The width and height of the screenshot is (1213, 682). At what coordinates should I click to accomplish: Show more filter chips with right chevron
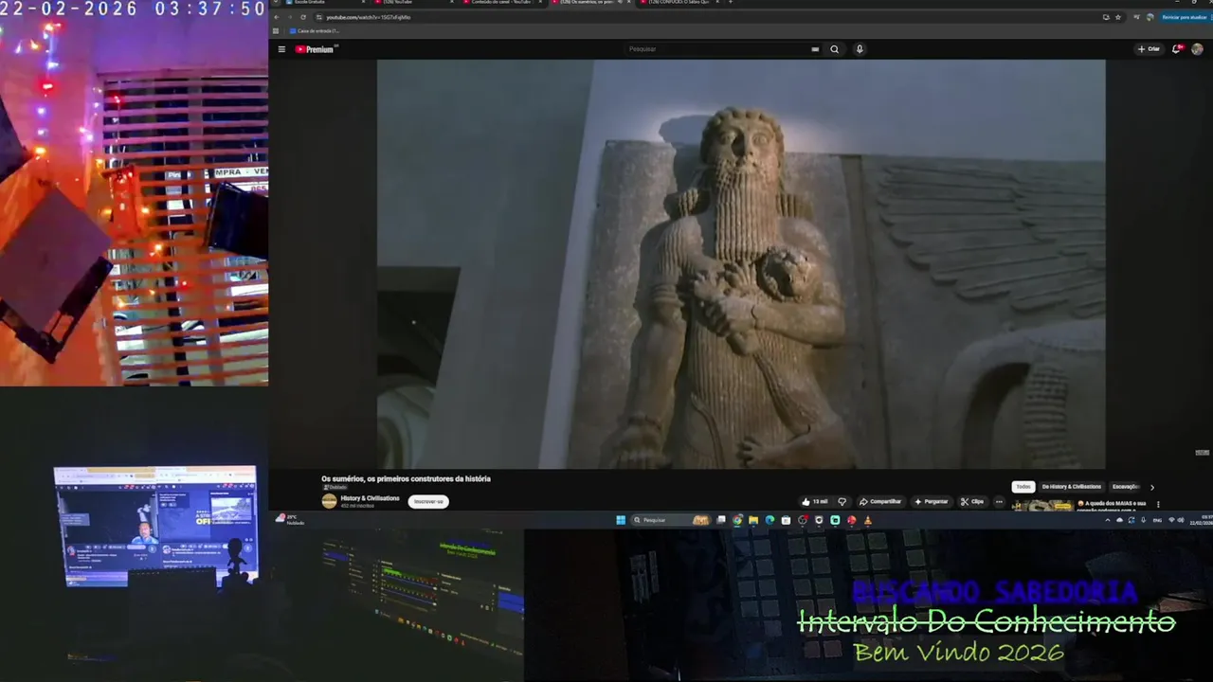[1152, 487]
